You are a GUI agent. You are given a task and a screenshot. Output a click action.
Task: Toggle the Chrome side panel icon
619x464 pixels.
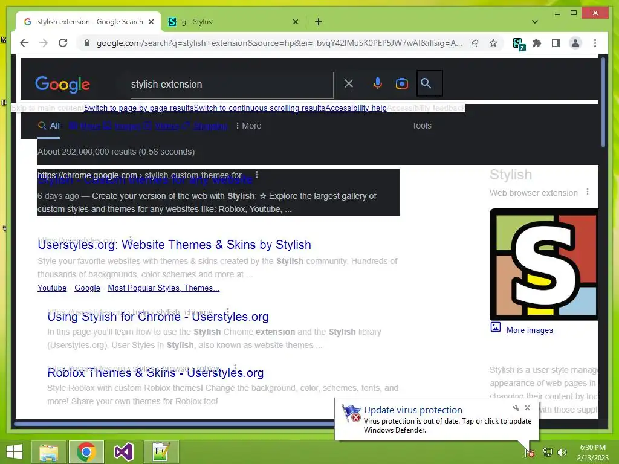click(556, 43)
